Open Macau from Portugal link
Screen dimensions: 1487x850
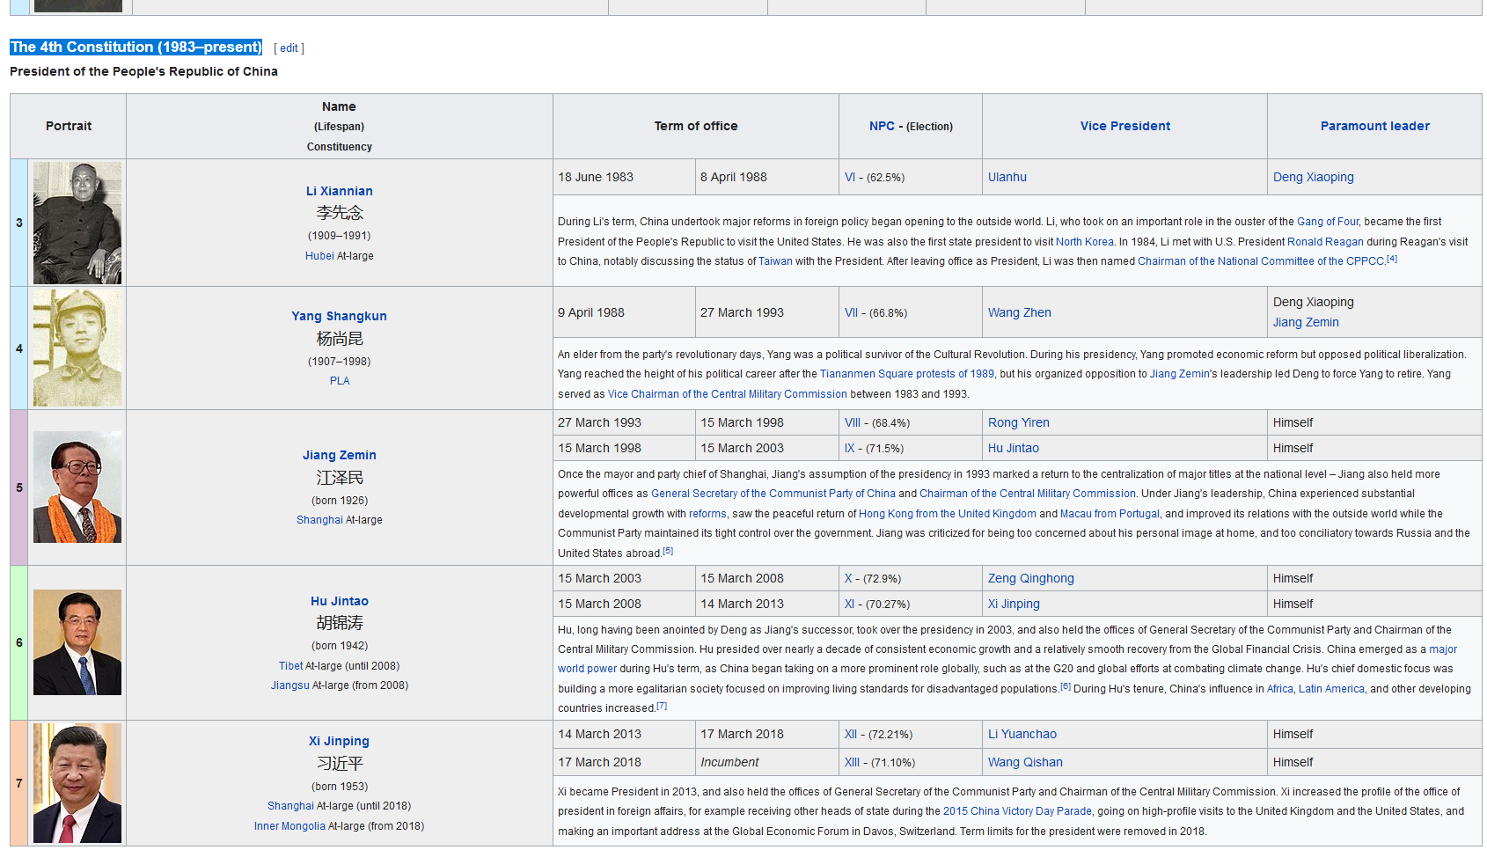tap(1110, 514)
